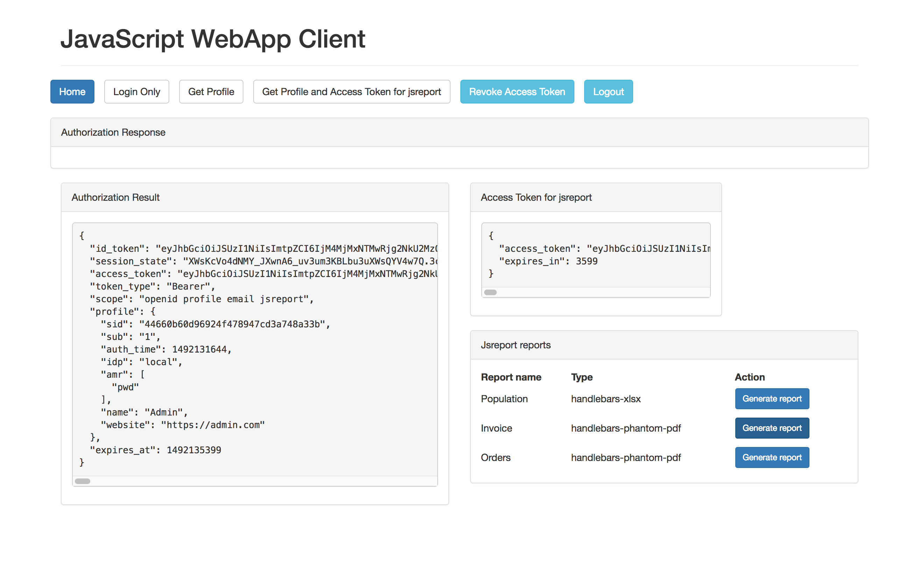Click the jsreport access token scrollbar thumb
The image size is (906, 575).
tap(490, 292)
